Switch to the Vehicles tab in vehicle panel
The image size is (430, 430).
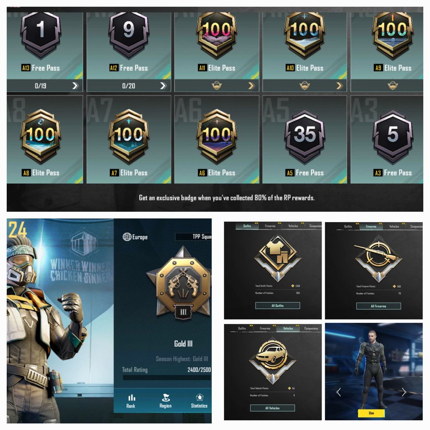point(288,328)
